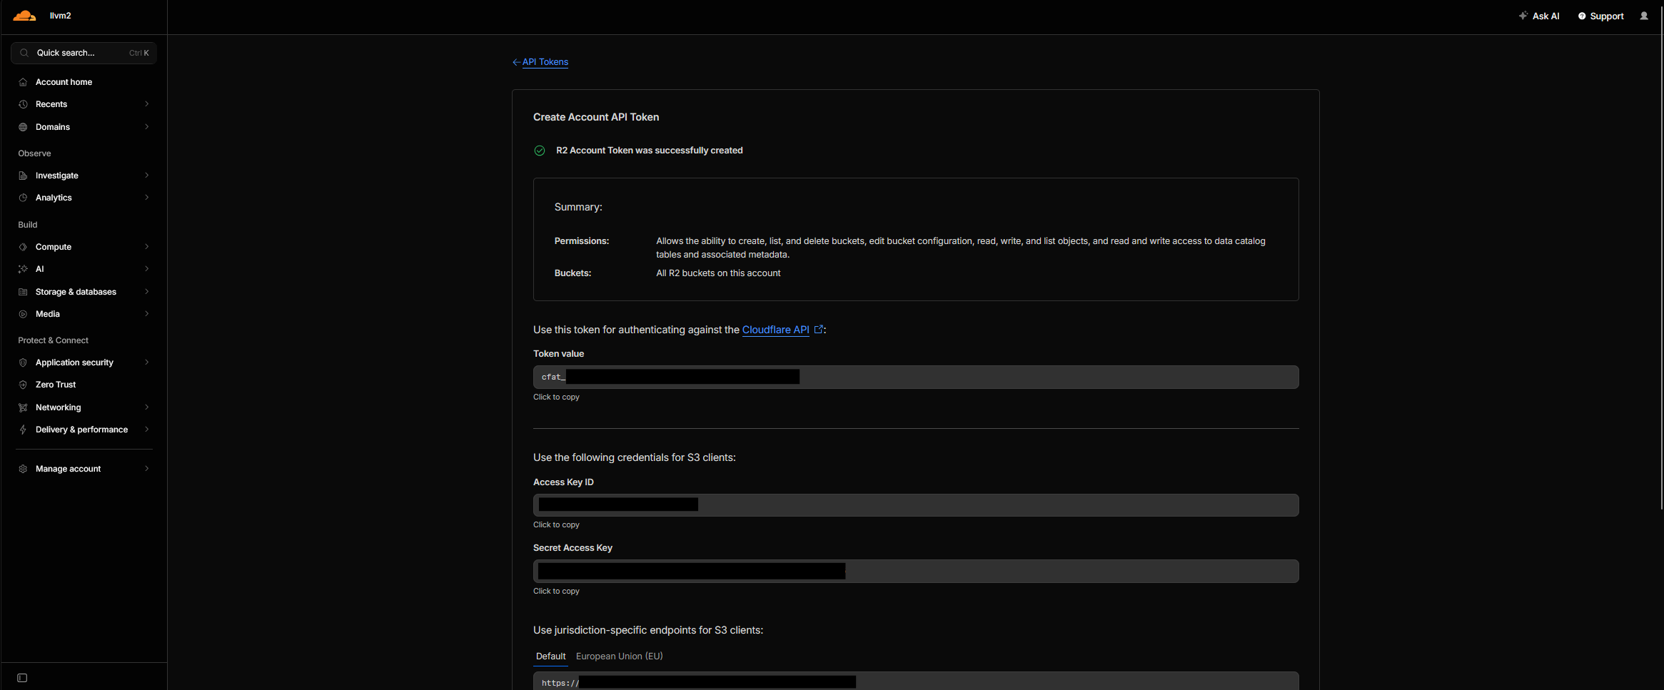Click the Compute icon in sidebar

click(23, 247)
